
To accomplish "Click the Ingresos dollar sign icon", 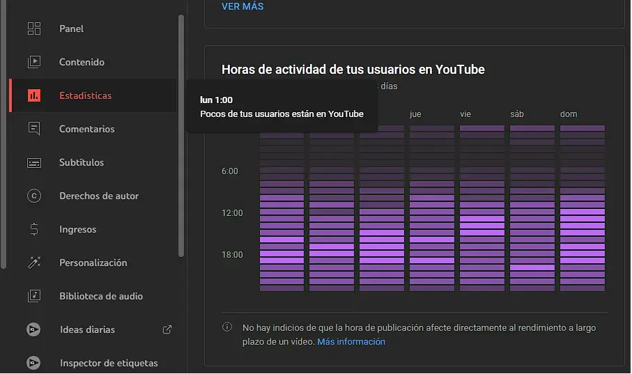I will [x=34, y=229].
